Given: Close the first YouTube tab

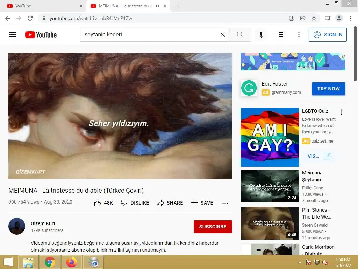Looking at the screenshot, I should click(81, 6).
